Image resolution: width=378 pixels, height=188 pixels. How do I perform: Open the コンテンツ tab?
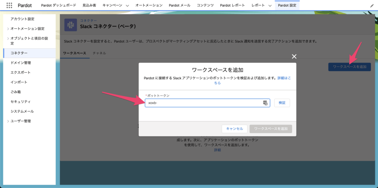[205, 5]
